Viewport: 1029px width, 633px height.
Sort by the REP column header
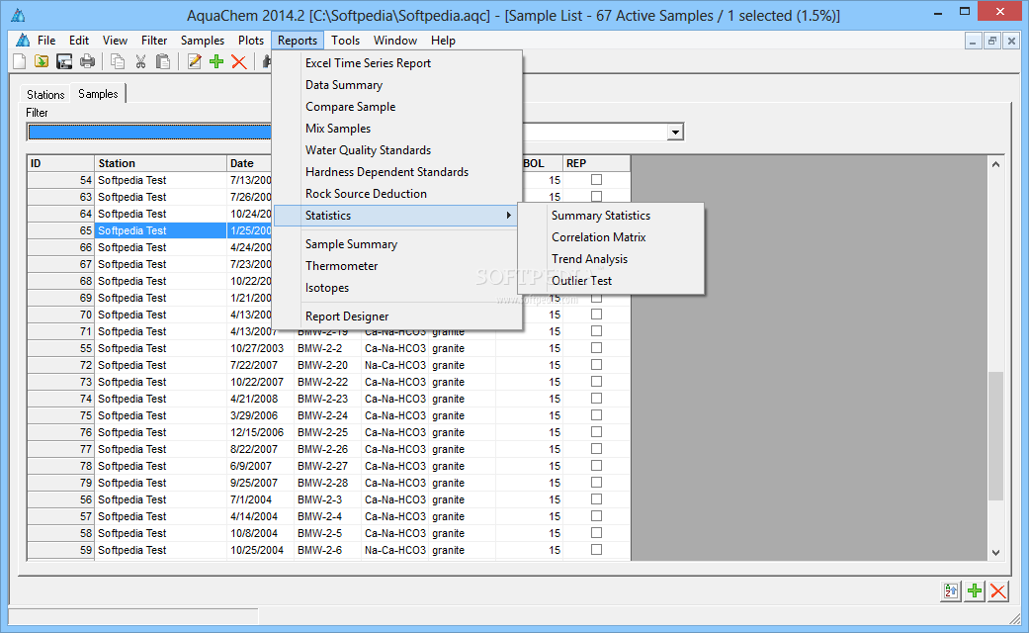pos(596,163)
